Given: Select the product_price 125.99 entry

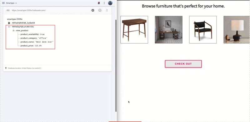Looking at the screenshot, I should [31, 46].
